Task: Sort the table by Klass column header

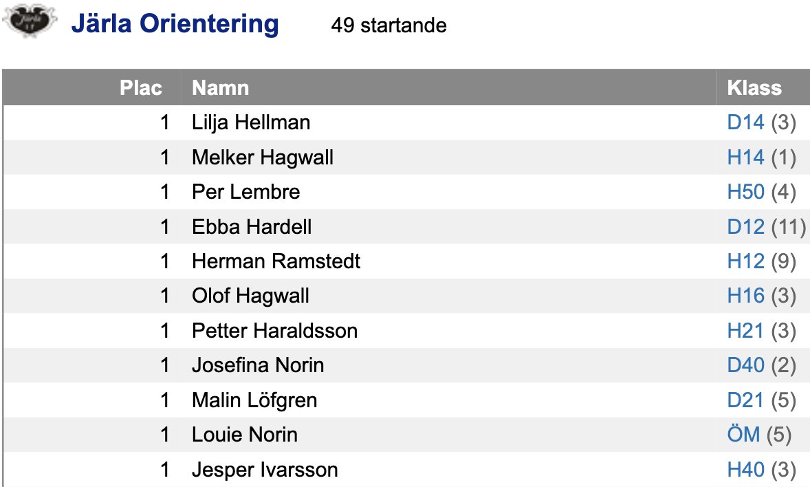Action: [754, 88]
